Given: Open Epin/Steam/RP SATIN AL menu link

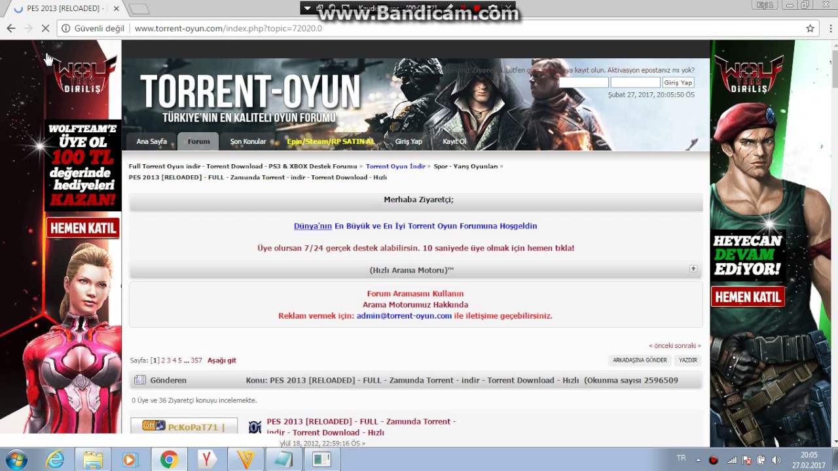Looking at the screenshot, I should tap(331, 141).
